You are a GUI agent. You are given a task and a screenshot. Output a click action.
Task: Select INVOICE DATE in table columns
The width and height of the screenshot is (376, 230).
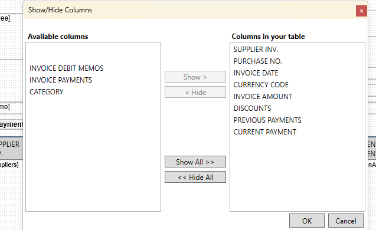(x=256, y=73)
